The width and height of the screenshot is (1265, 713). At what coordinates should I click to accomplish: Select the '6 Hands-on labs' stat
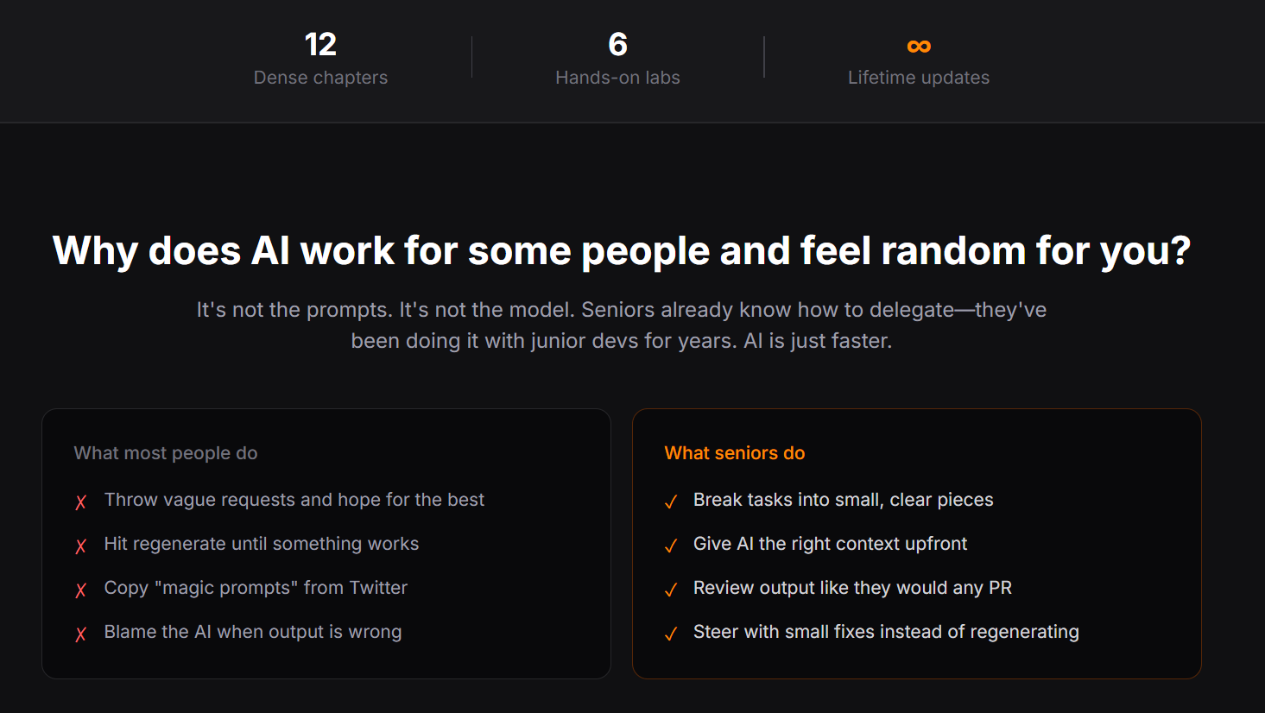[x=617, y=59]
